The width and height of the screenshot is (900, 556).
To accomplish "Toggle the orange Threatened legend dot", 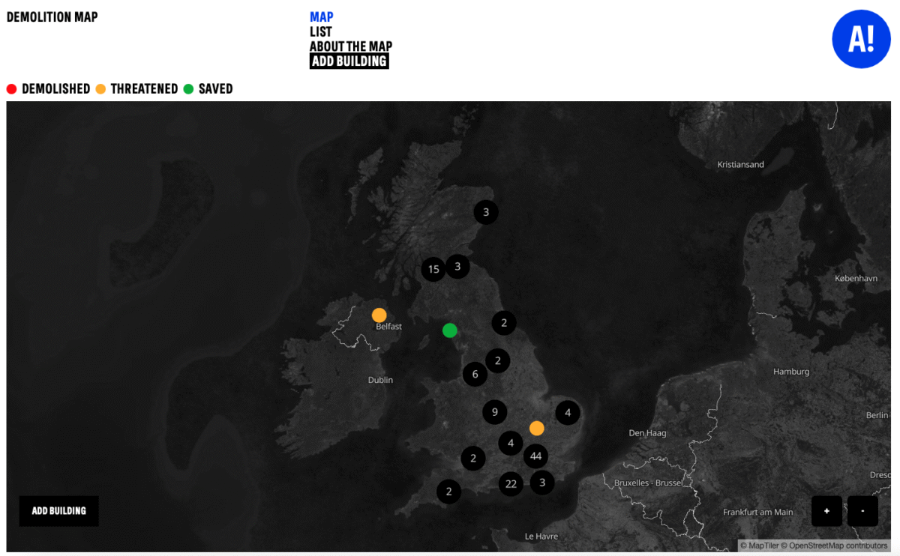I will (x=100, y=88).
